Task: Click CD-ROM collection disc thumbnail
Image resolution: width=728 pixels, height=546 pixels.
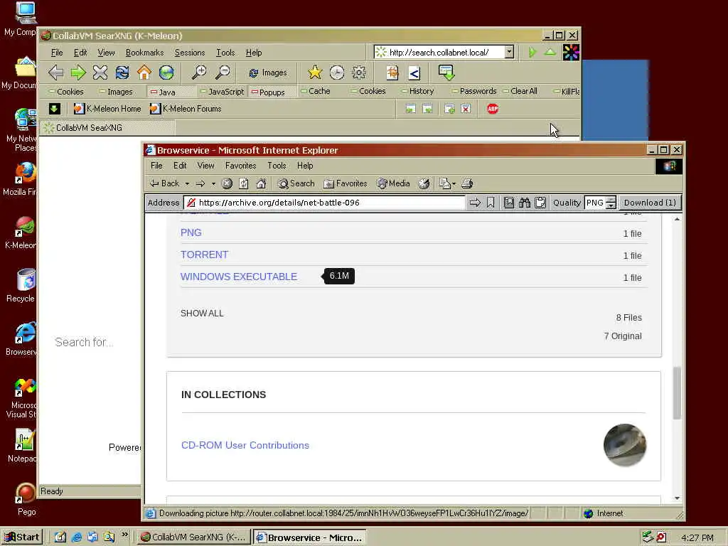Action: 624,445
